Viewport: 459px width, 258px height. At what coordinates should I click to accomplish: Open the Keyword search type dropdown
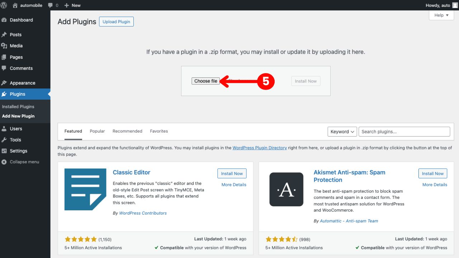tap(342, 132)
